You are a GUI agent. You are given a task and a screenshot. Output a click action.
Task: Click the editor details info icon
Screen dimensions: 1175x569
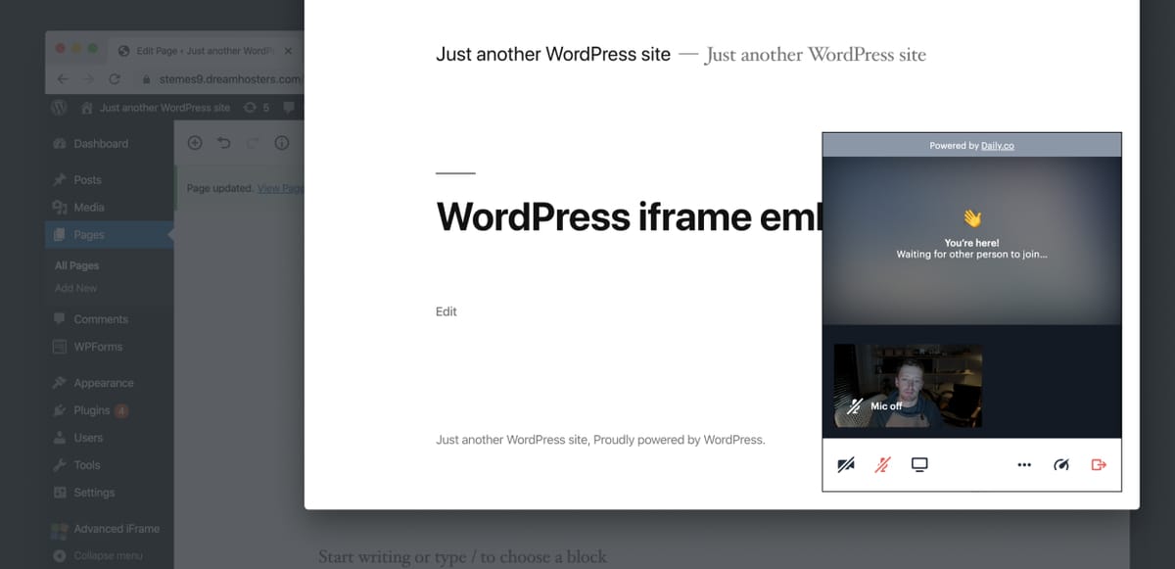pos(282,142)
